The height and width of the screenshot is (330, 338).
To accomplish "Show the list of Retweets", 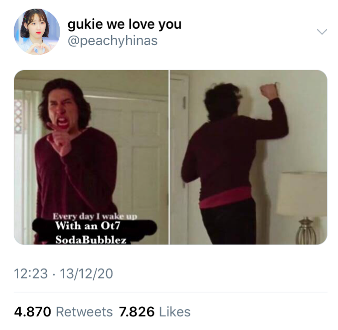I will (x=84, y=312).
